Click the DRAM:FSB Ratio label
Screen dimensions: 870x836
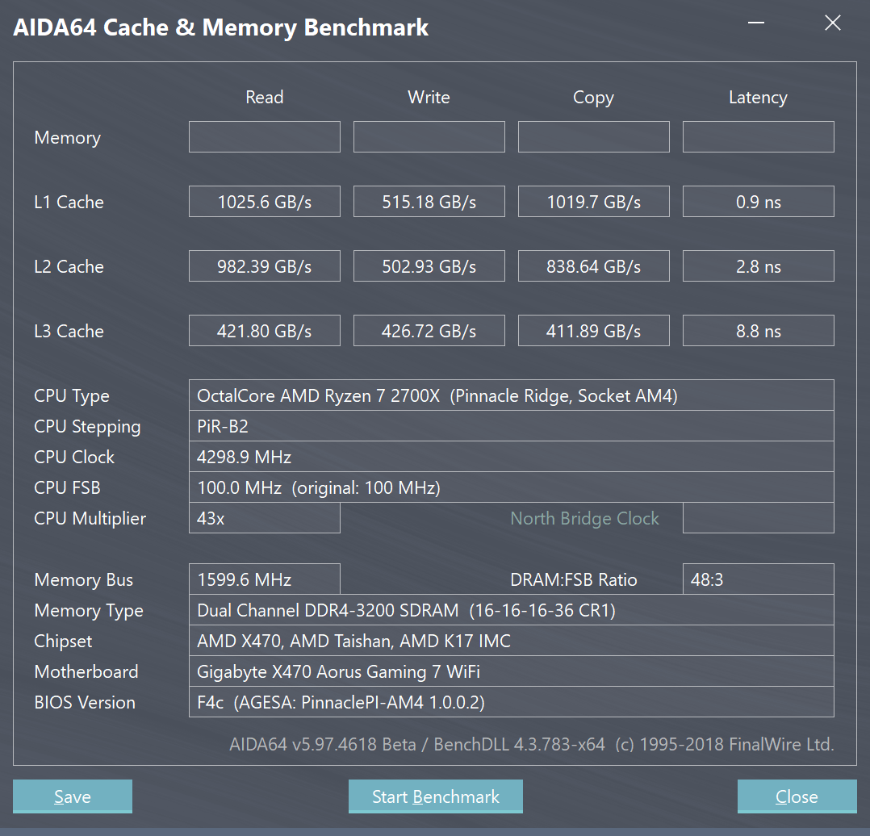(574, 579)
